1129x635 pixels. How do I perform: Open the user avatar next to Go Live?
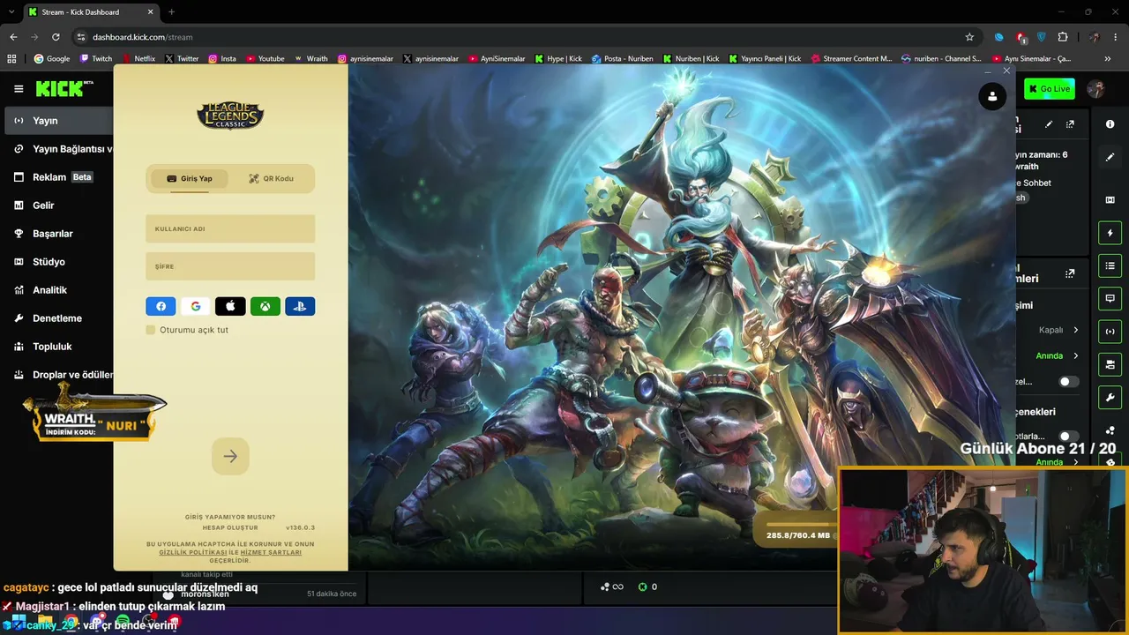tap(1096, 89)
